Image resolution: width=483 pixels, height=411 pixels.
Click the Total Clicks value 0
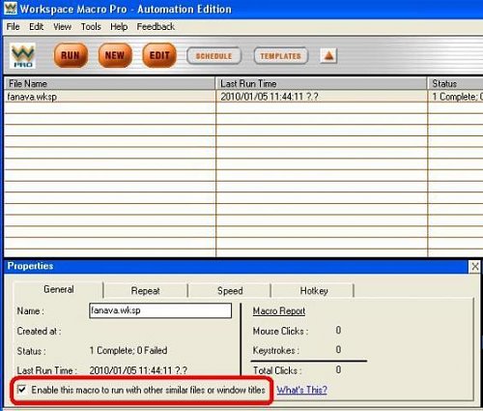338,369
